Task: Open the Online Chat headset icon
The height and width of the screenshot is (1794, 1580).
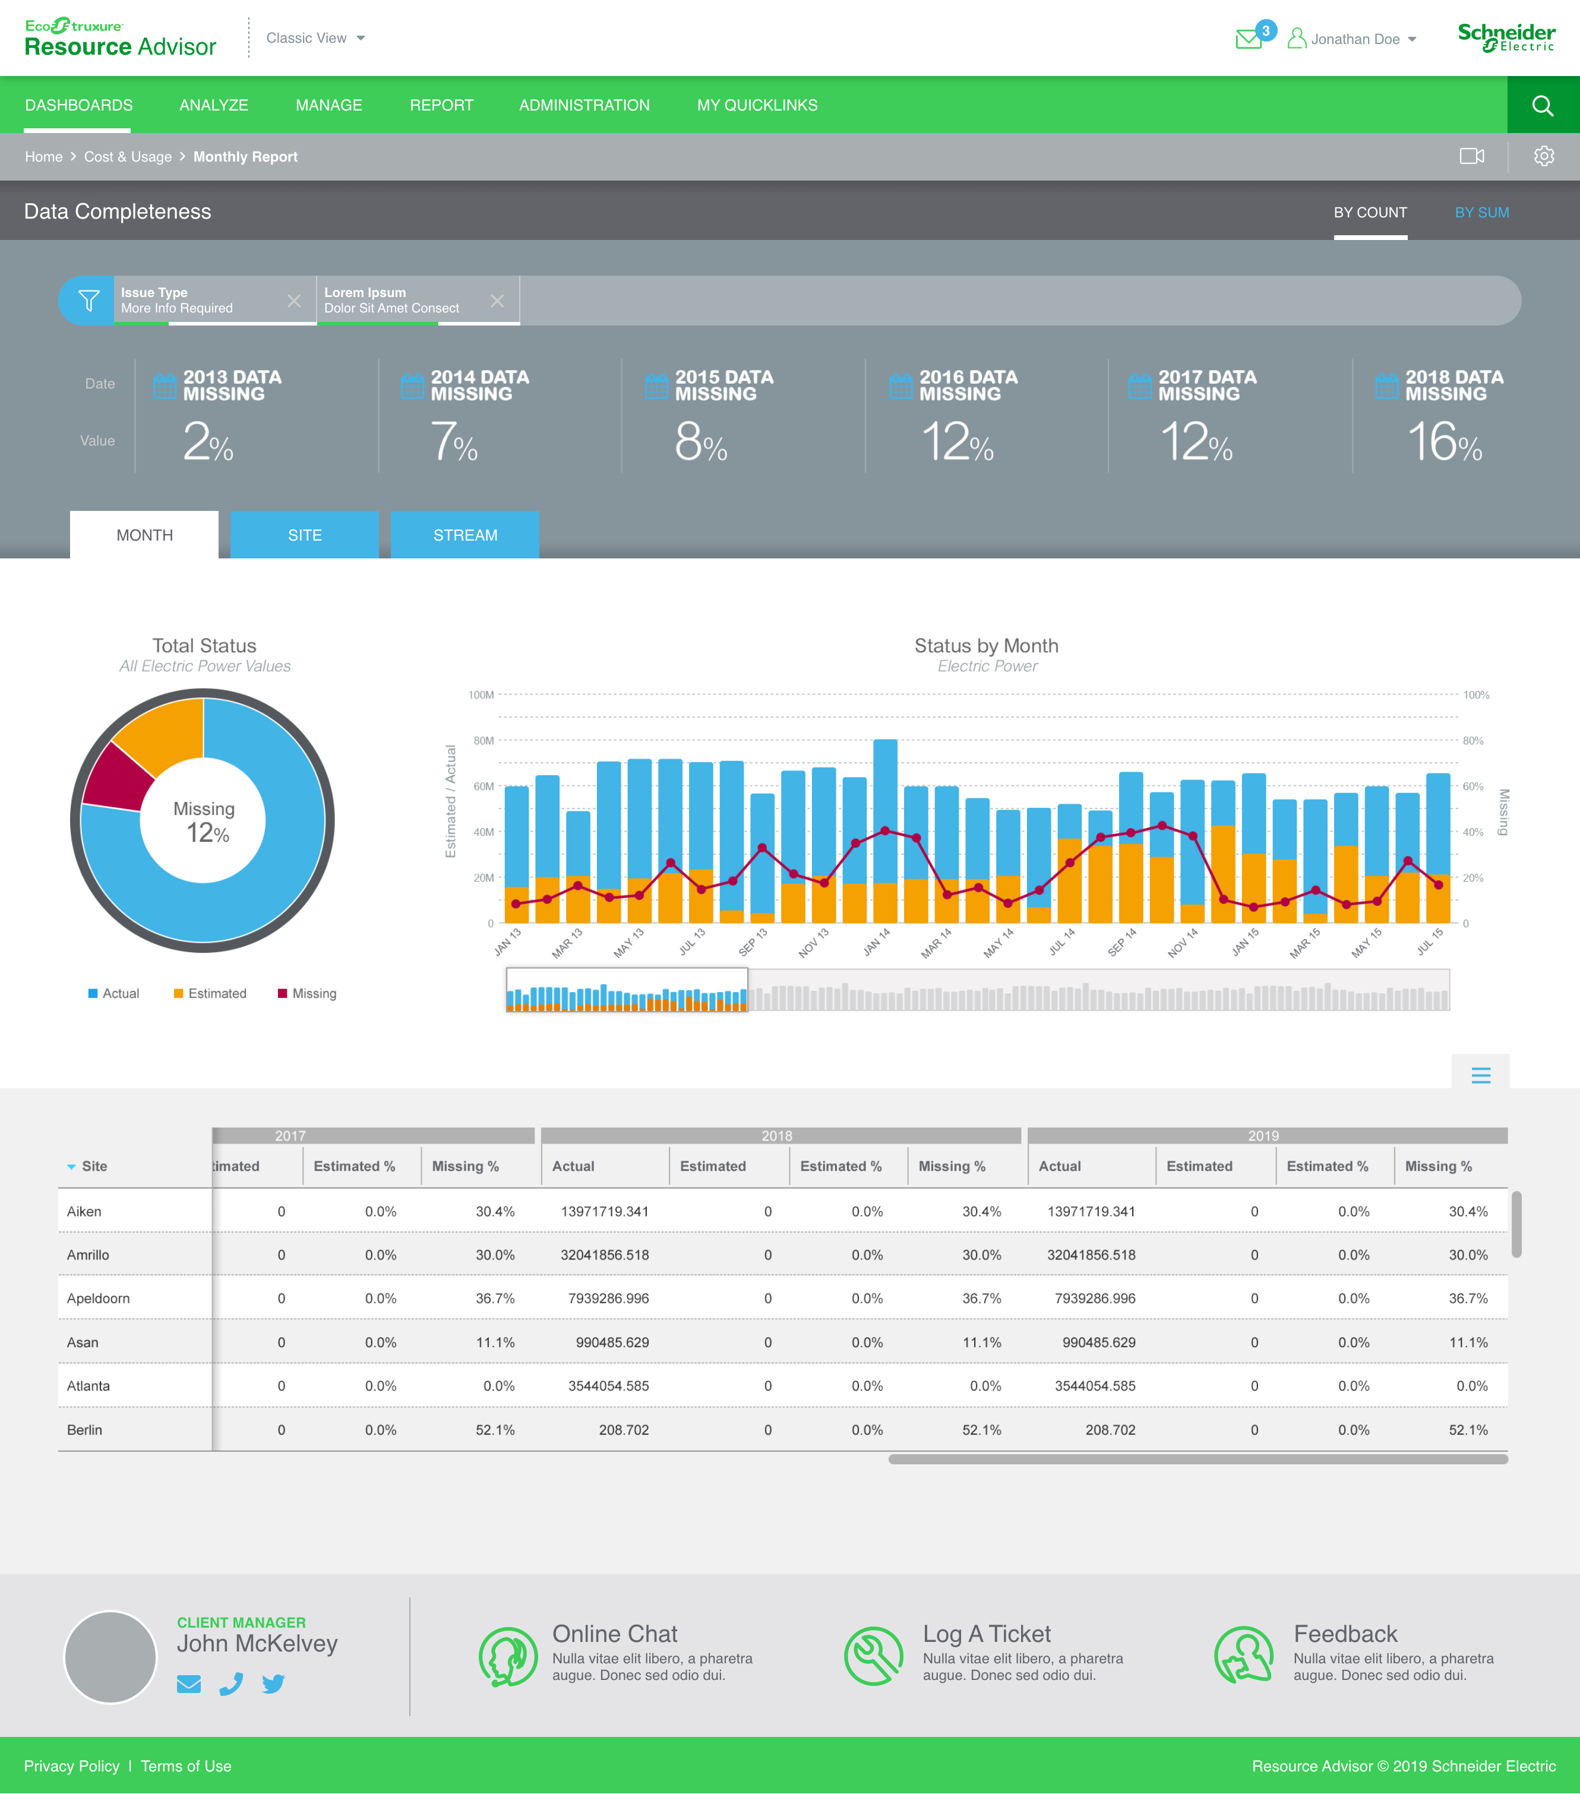Action: [x=508, y=1656]
